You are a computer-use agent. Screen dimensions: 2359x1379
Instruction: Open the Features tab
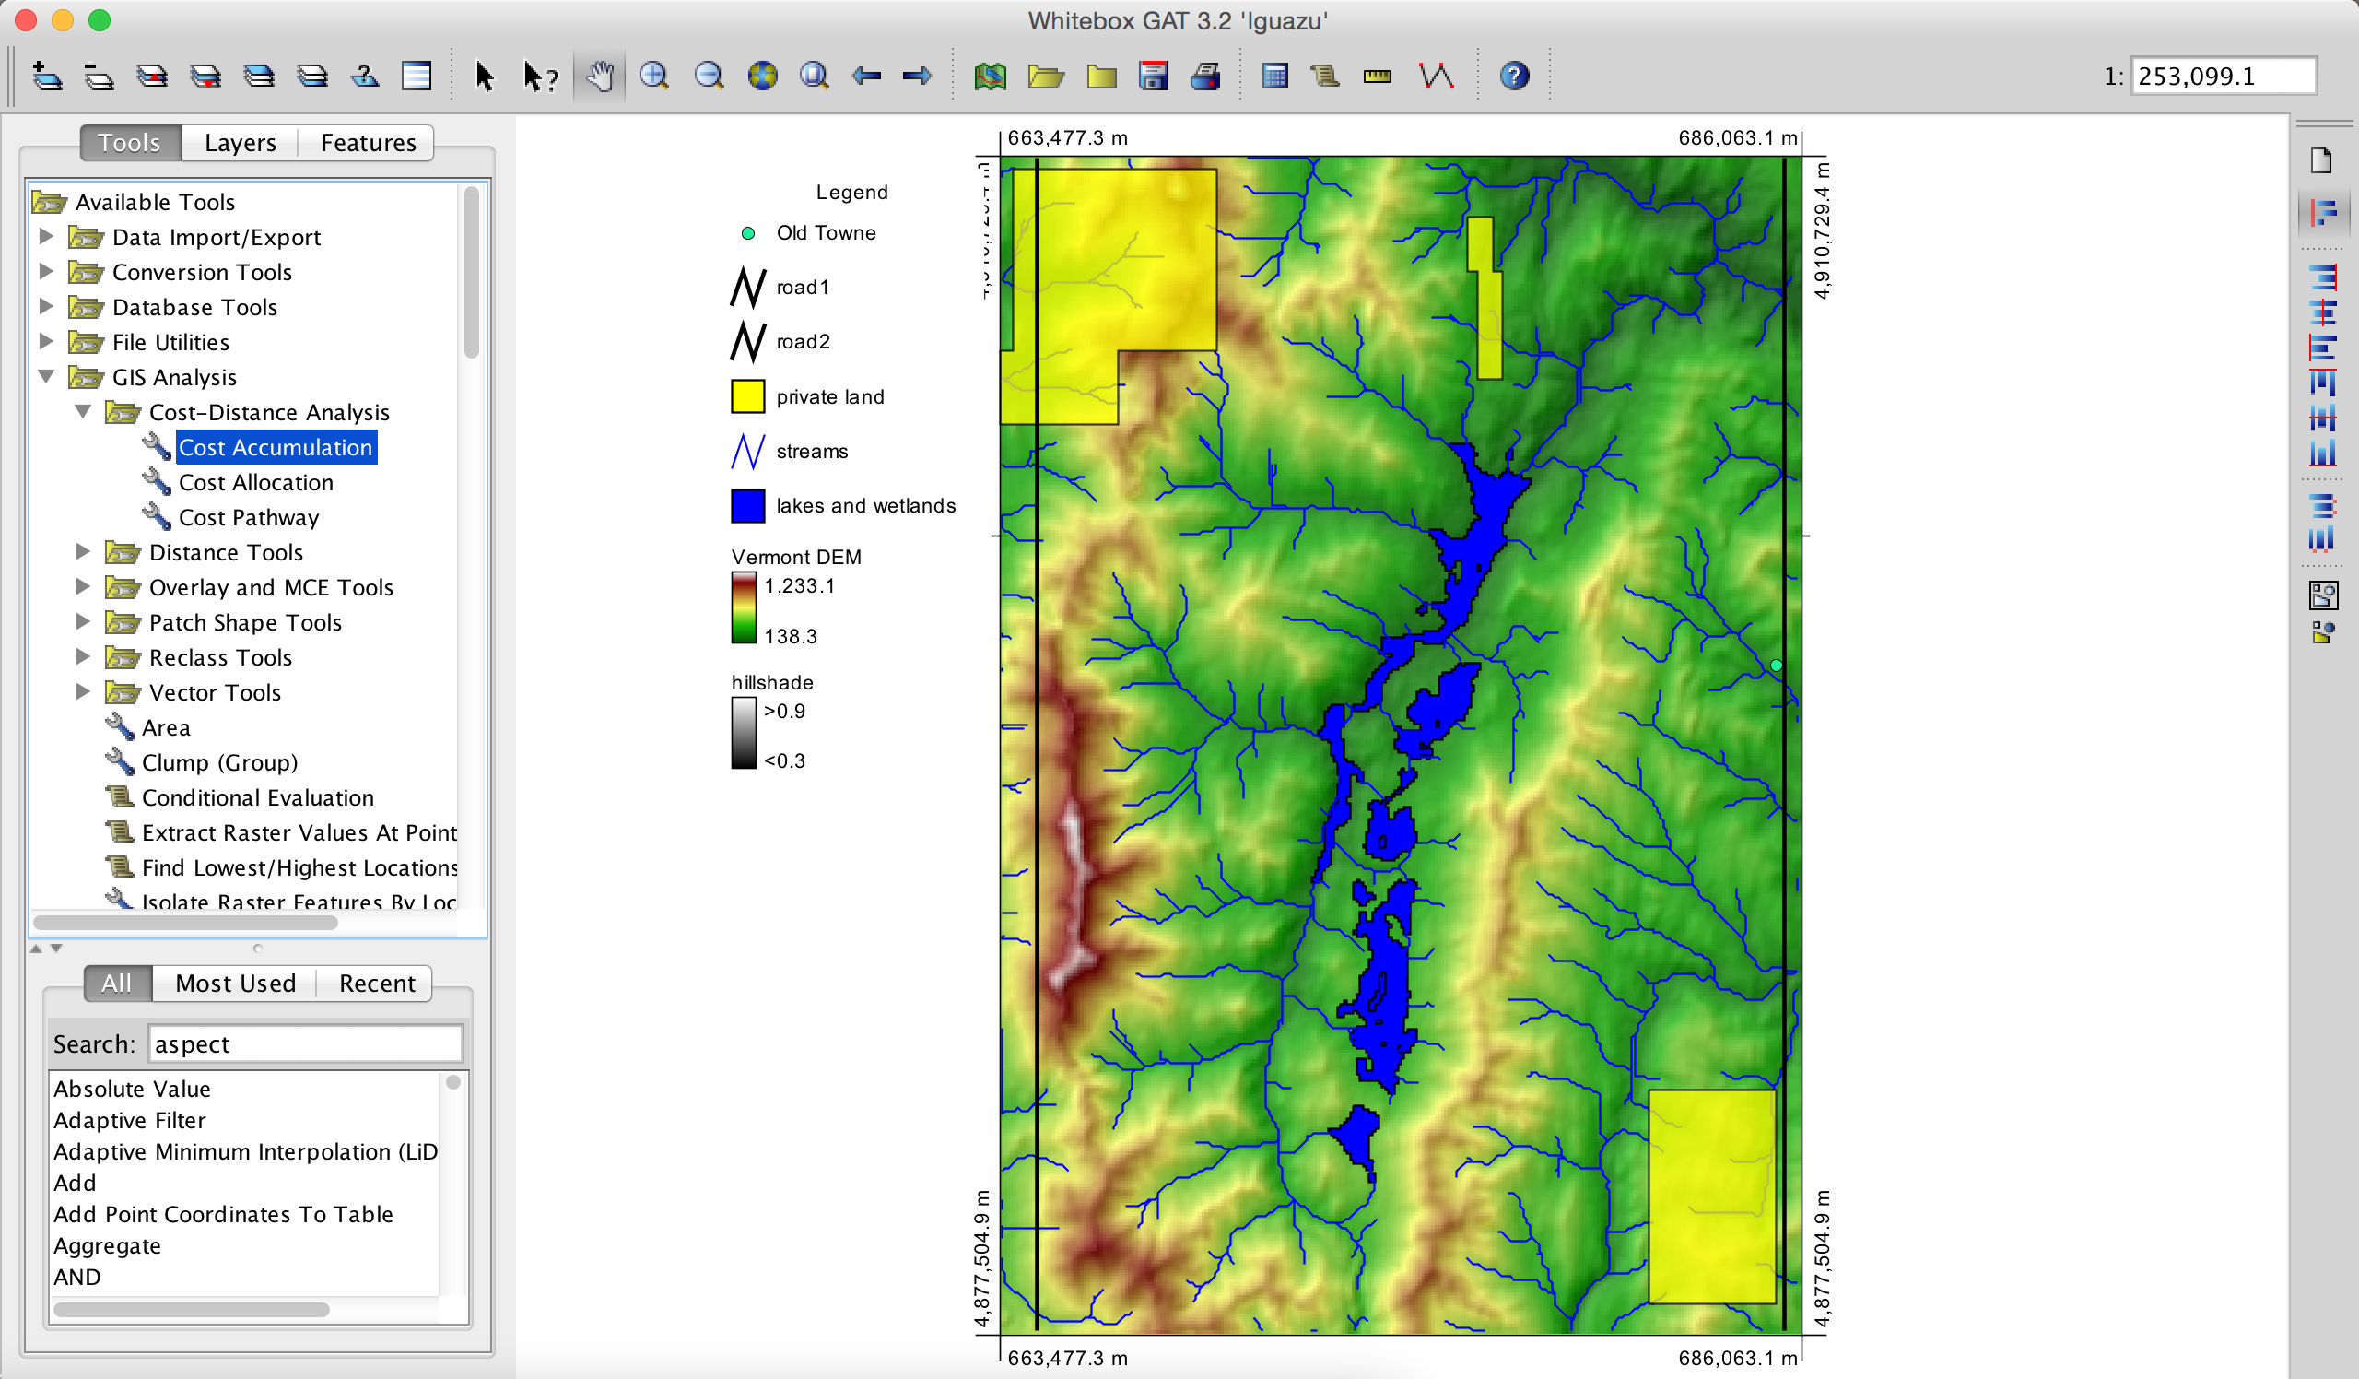click(367, 142)
